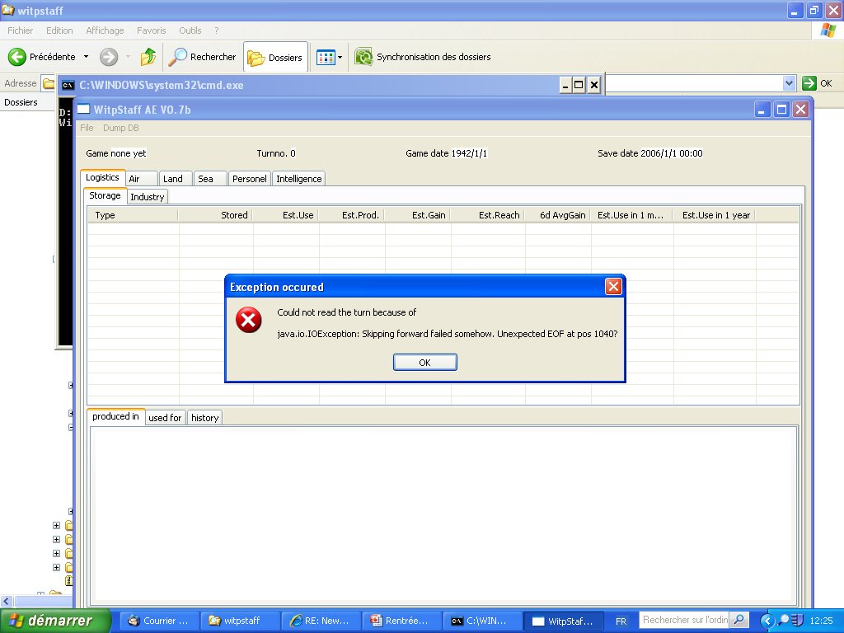Open the Dump DB menu
This screenshot has width=844, height=633.
(120, 128)
